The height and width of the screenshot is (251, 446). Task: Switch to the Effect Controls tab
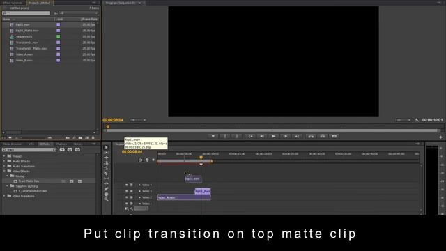point(13,3)
